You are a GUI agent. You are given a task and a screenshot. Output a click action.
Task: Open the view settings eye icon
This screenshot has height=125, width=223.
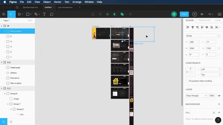tap(202, 14)
